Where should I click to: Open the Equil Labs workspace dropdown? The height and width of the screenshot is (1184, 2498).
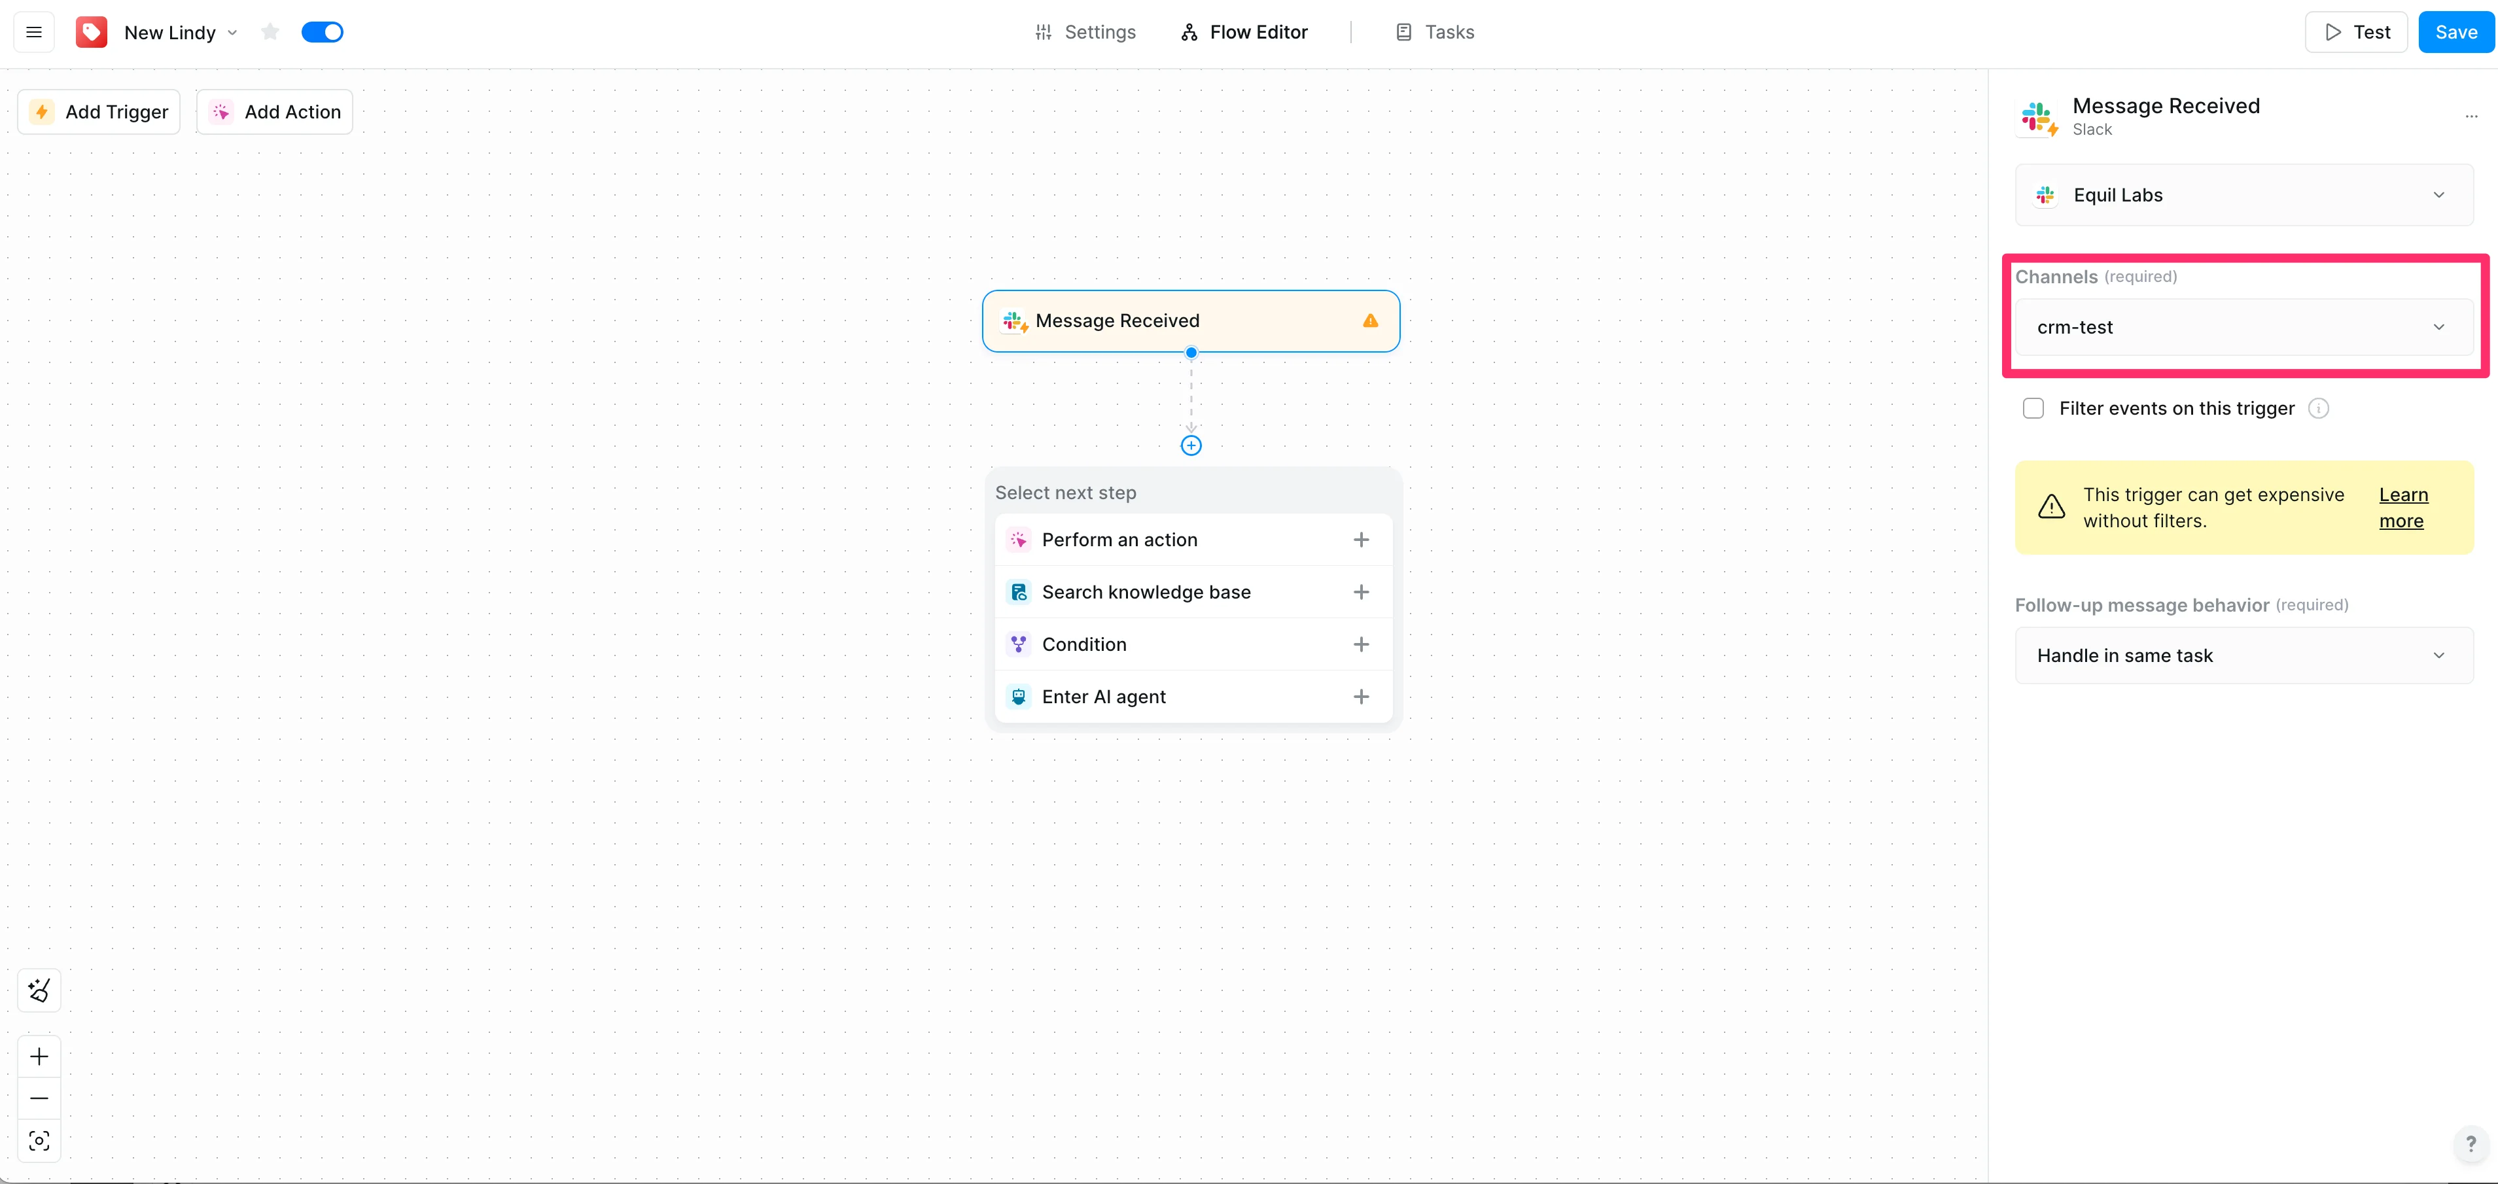pyautogui.click(x=2243, y=195)
